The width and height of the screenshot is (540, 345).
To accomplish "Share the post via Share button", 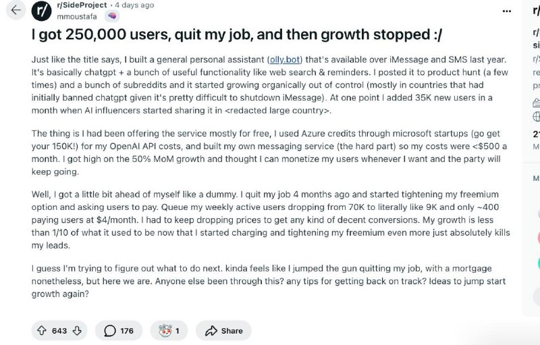I will point(224,331).
